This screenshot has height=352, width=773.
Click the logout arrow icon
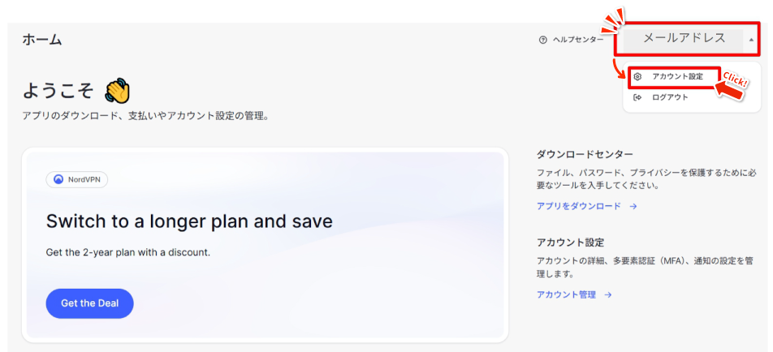click(x=638, y=97)
